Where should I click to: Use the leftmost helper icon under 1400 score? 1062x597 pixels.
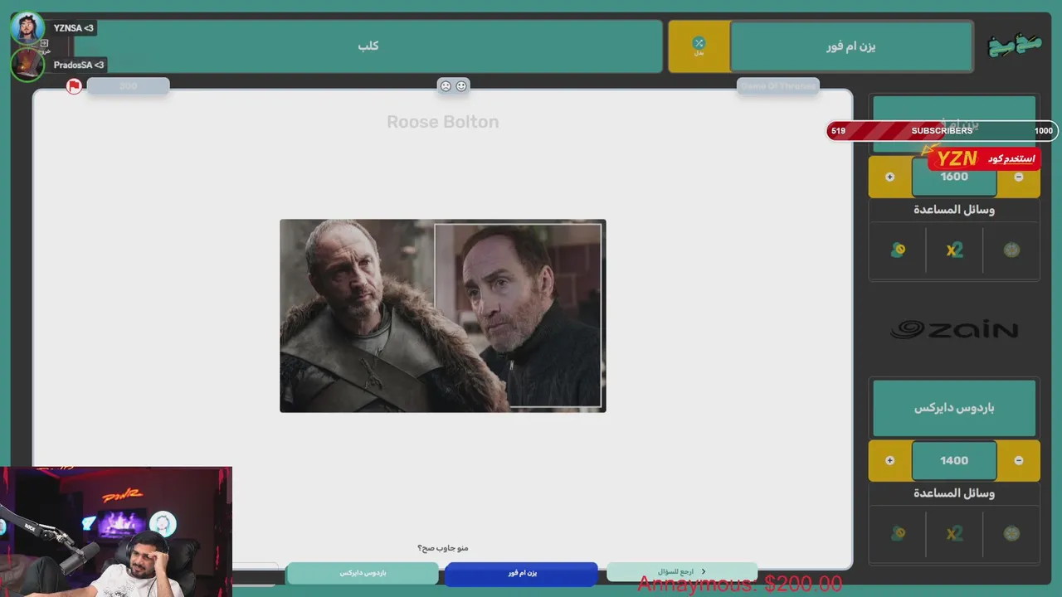898,533
